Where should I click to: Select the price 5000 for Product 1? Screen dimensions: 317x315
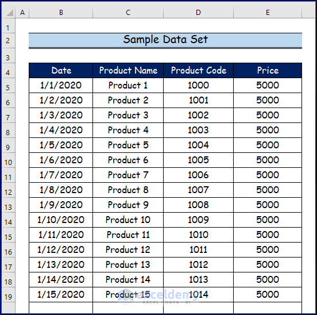[x=268, y=86]
